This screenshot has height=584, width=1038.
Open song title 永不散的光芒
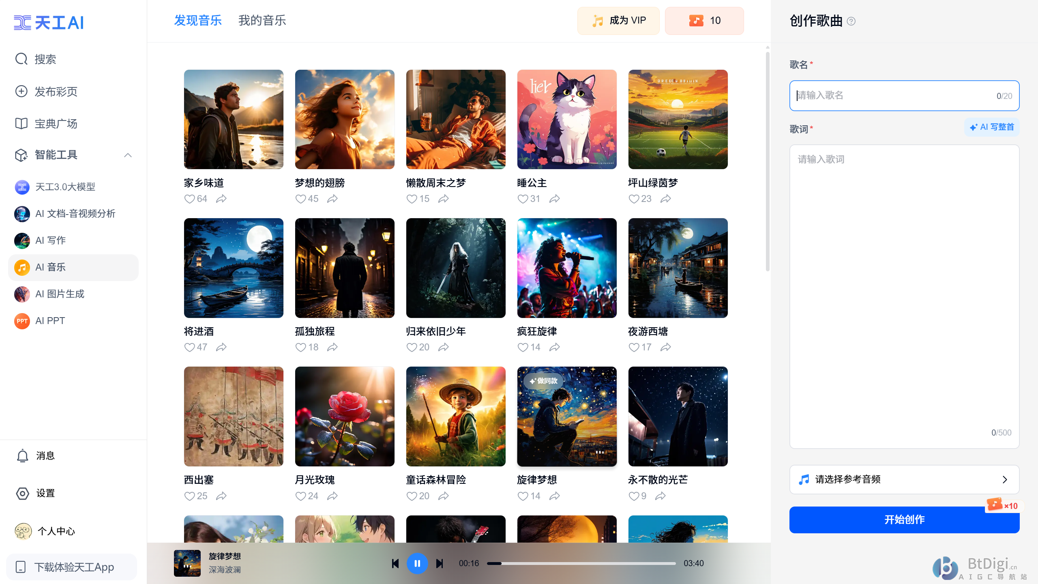658,480
